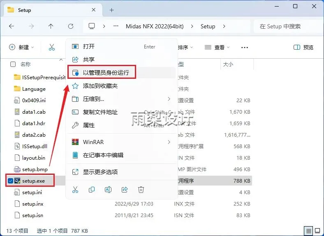Screen dimensions: 324x236
Task: Click the setup.bmp file icon
Action: (x=17, y=169)
